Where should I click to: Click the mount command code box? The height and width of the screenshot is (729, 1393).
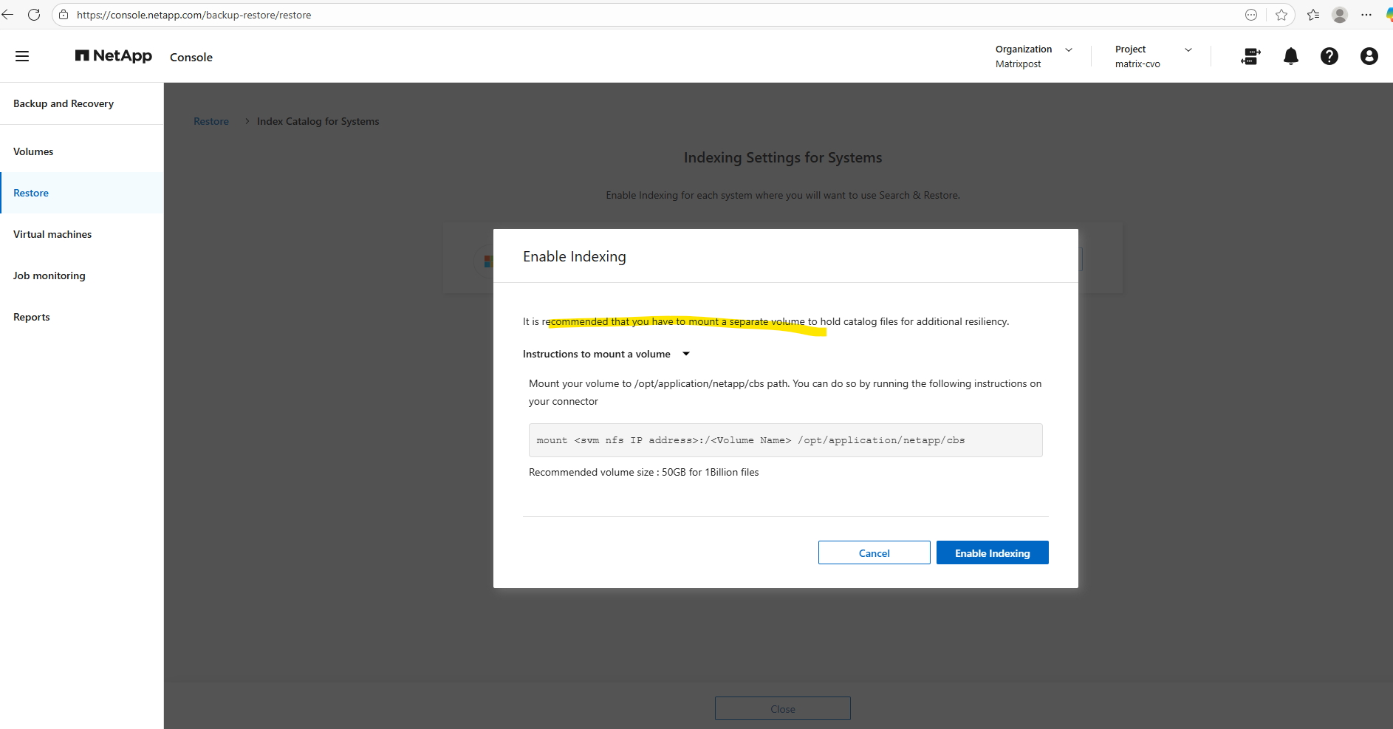point(786,440)
